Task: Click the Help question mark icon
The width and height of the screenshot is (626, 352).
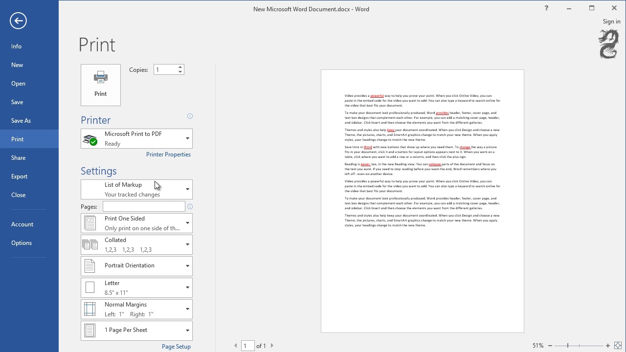Action: (546, 8)
